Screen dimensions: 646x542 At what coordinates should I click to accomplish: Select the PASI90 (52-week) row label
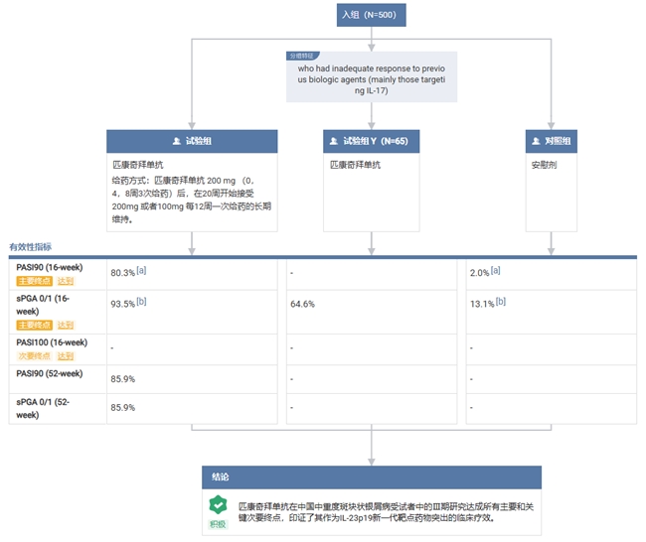(50, 373)
